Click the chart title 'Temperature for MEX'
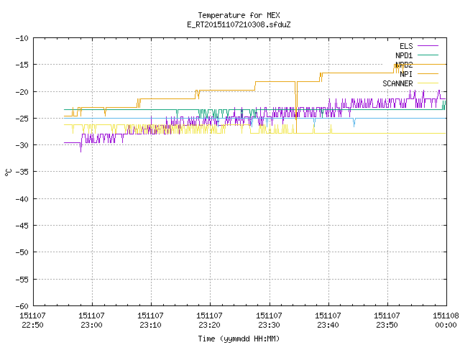The height and width of the screenshot is (345, 460). coord(239,15)
